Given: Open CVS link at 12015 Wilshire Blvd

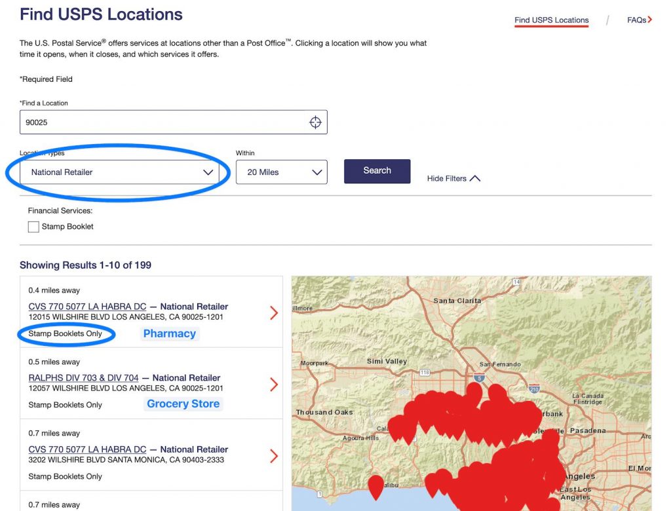Looking at the screenshot, I should [87, 307].
